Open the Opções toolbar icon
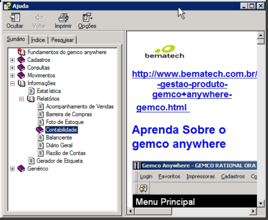 [x=88, y=17]
